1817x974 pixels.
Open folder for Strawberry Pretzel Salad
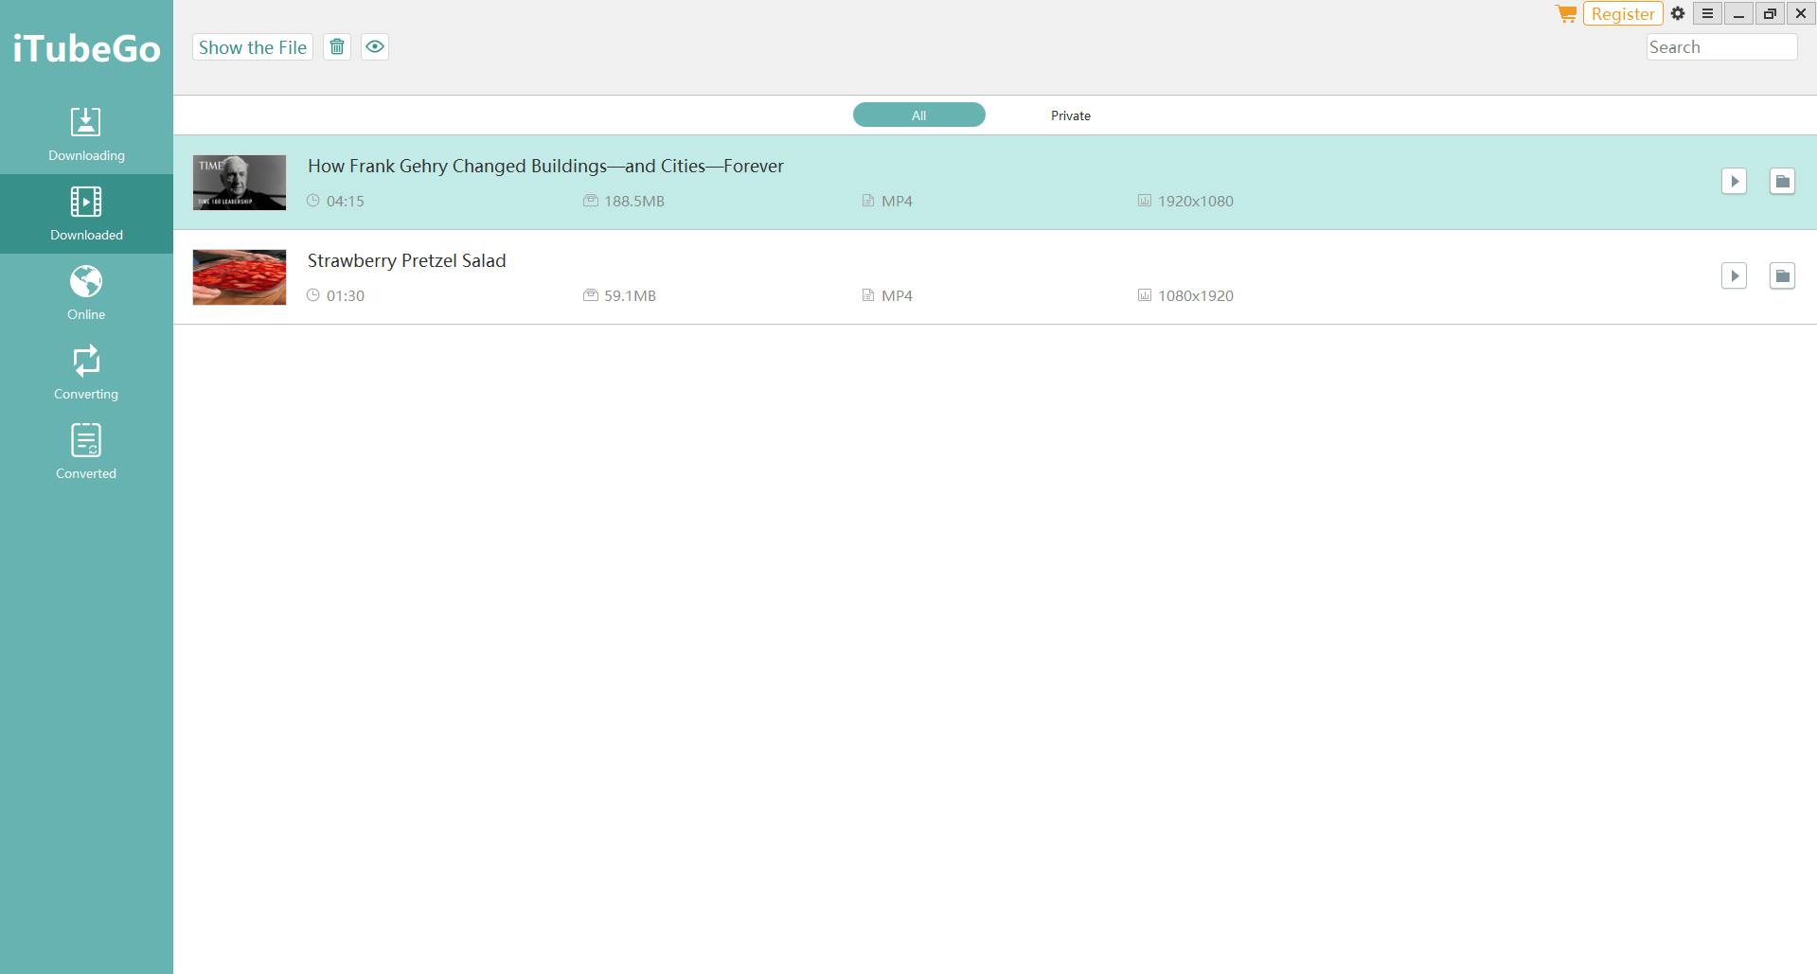tap(1782, 275)
